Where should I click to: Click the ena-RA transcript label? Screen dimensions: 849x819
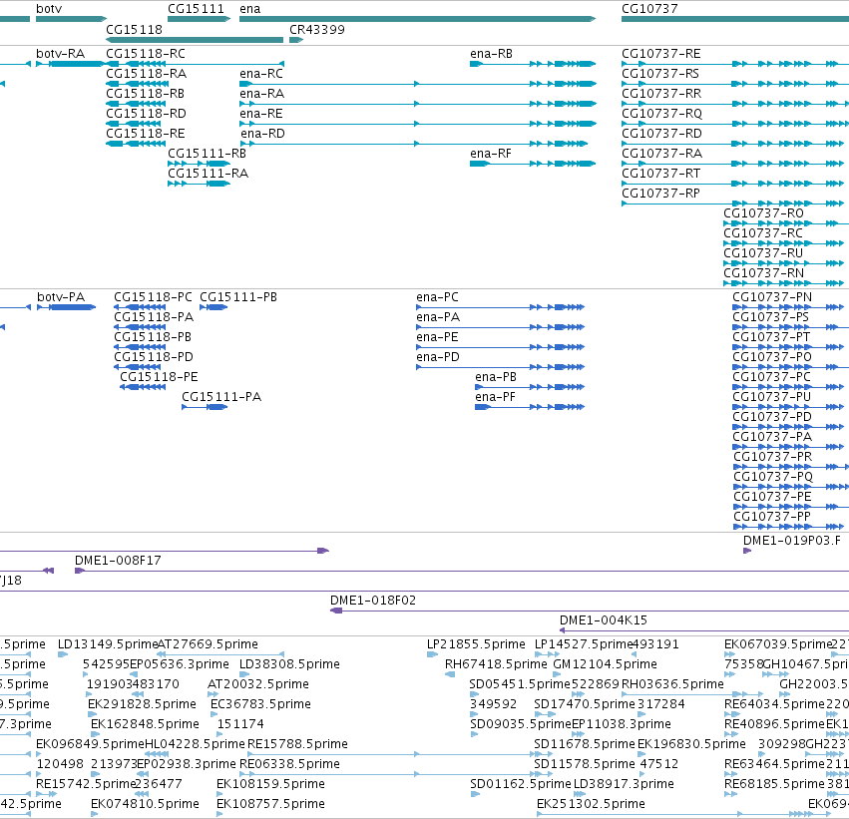tap(261, 94)
